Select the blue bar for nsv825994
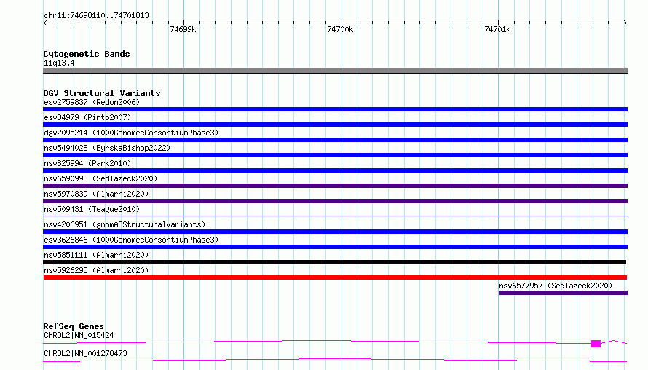The height and width of the screenshot is (370, 648). click(335, 170)
